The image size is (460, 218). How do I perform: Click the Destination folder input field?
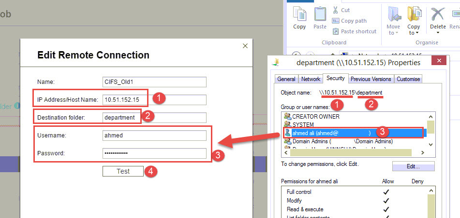pyautogui.click(x=154, y=118)
